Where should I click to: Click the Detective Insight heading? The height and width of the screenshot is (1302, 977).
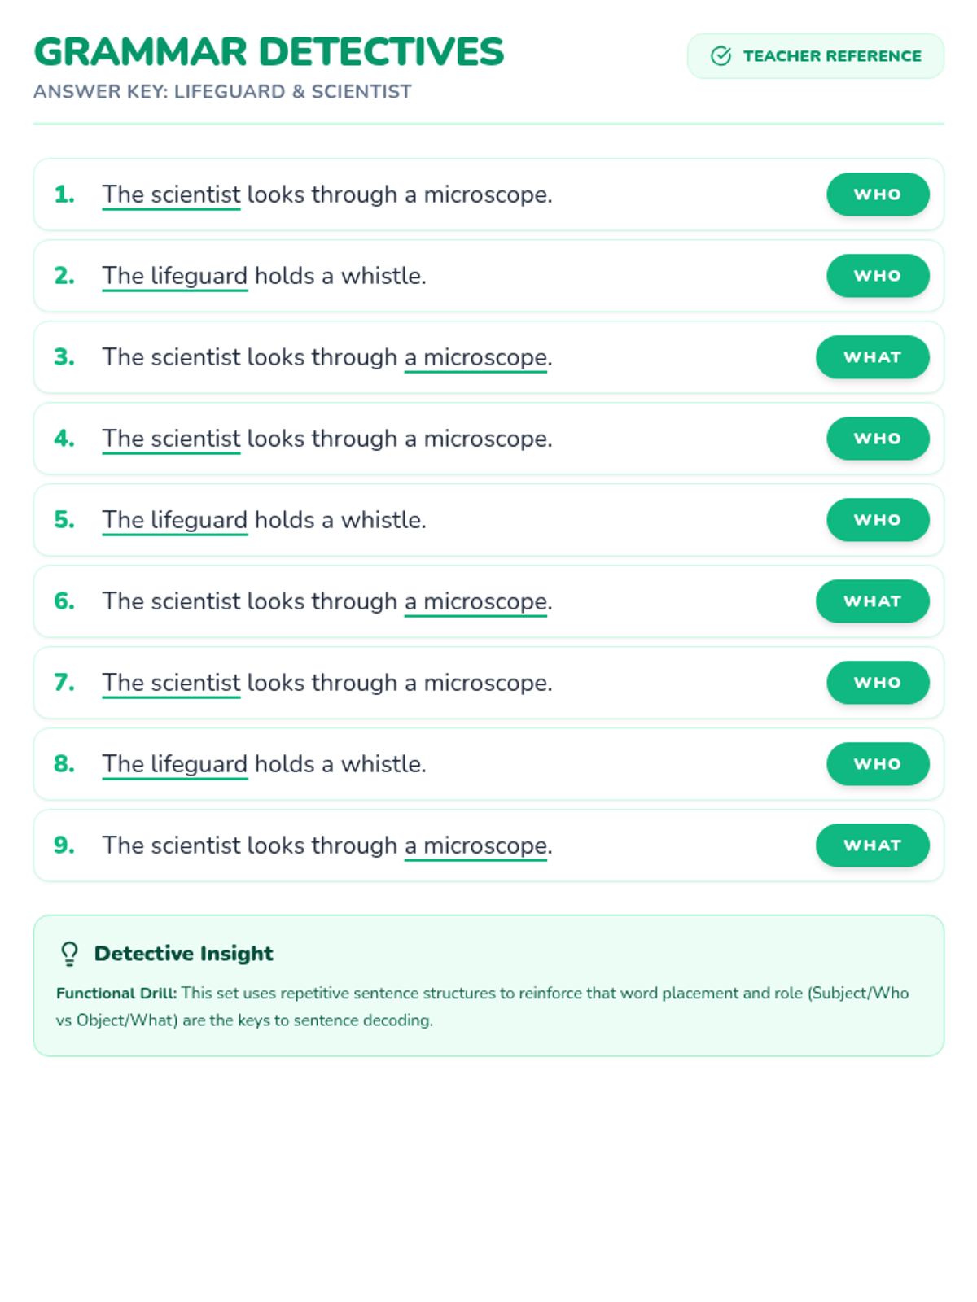(x=183, y=954)
